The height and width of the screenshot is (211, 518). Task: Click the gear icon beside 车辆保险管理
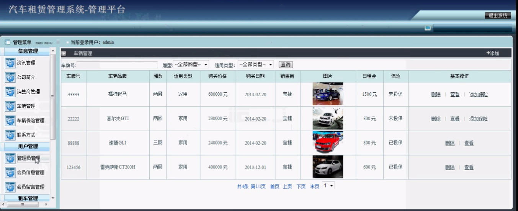point(10,121)
